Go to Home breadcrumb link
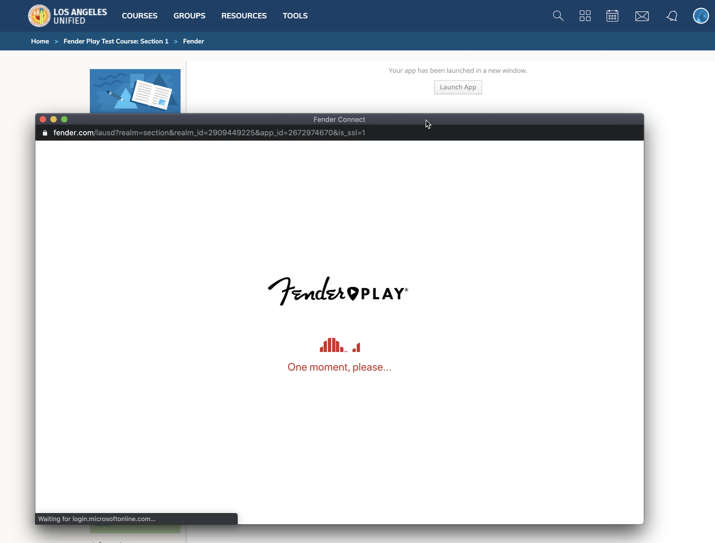 [40, 41]
